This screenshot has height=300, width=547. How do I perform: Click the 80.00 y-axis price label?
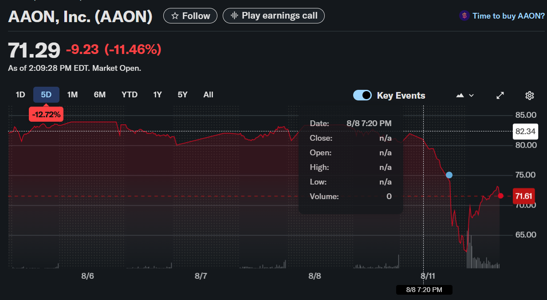pyautogui.click(x=525, y=145)
